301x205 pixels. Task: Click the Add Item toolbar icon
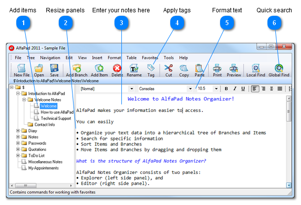tap(99, 68)
